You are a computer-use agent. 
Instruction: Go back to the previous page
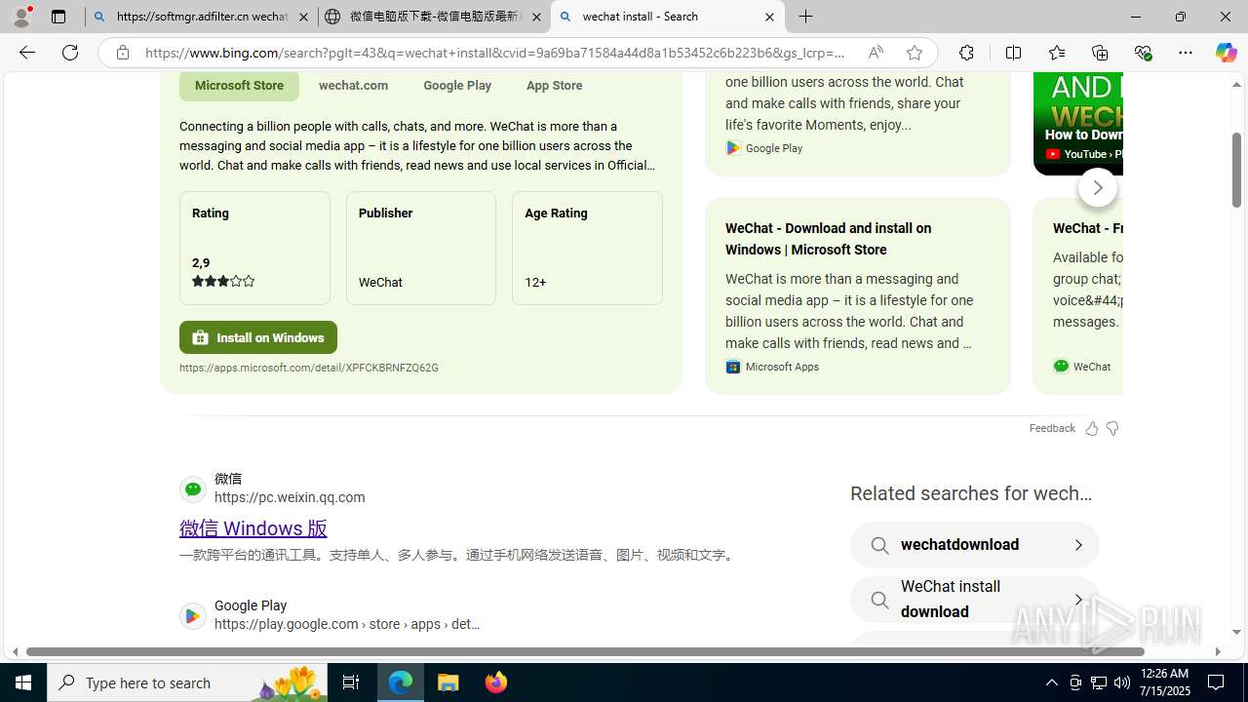click(x=27, y=53)
